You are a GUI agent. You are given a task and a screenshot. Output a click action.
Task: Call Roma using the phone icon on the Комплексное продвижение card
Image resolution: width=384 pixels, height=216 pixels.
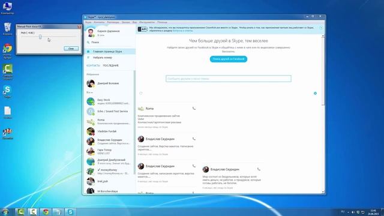click(194, 108)
